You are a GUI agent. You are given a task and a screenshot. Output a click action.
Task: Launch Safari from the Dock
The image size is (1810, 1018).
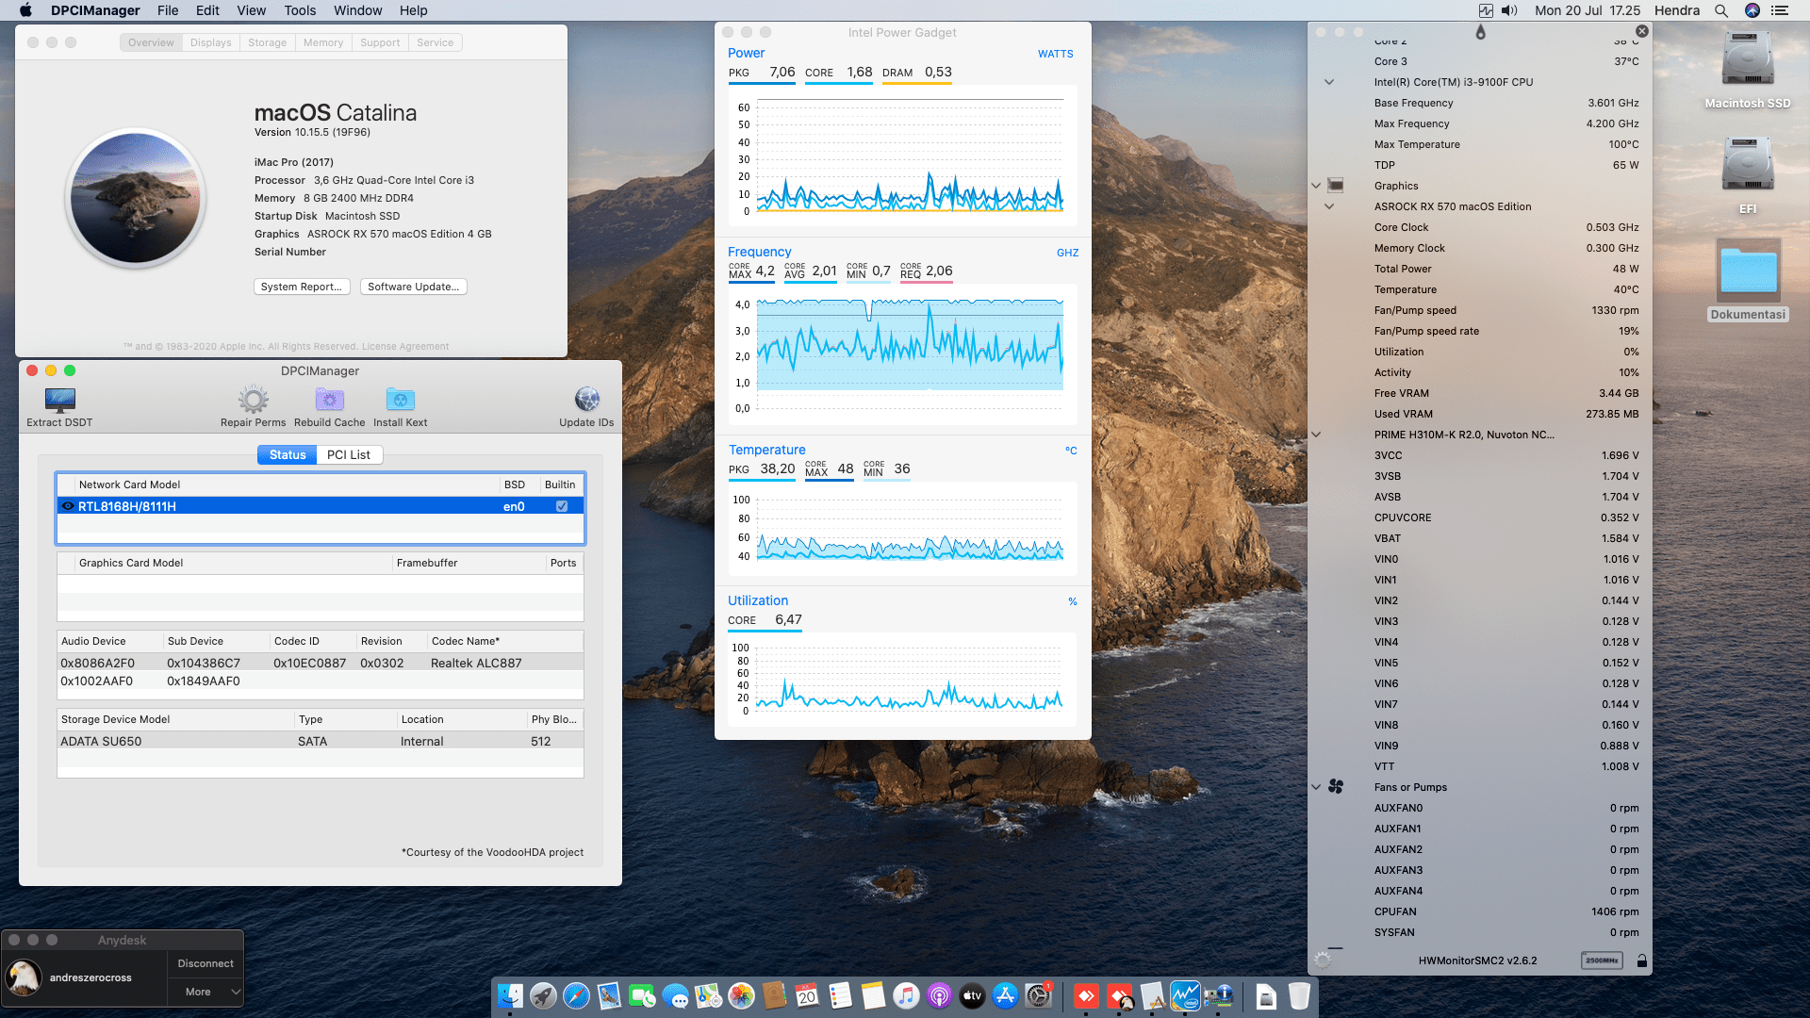point(576,995)
